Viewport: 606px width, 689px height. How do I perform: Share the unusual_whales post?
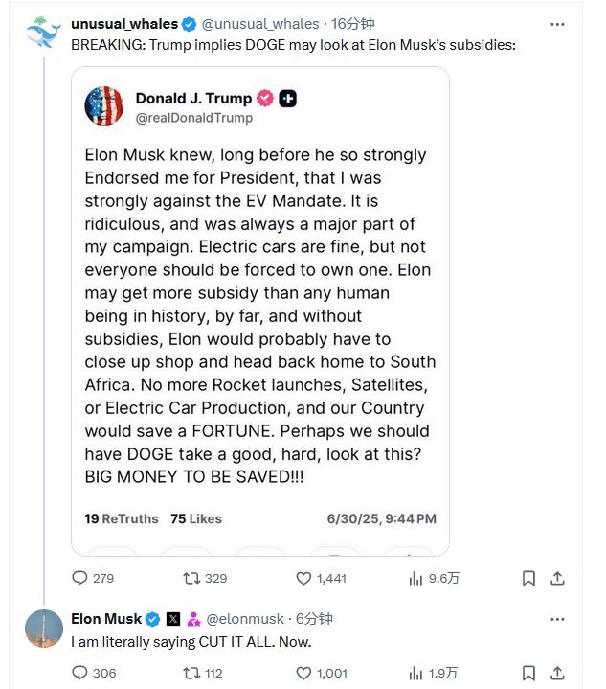click(x=558, y=578)
